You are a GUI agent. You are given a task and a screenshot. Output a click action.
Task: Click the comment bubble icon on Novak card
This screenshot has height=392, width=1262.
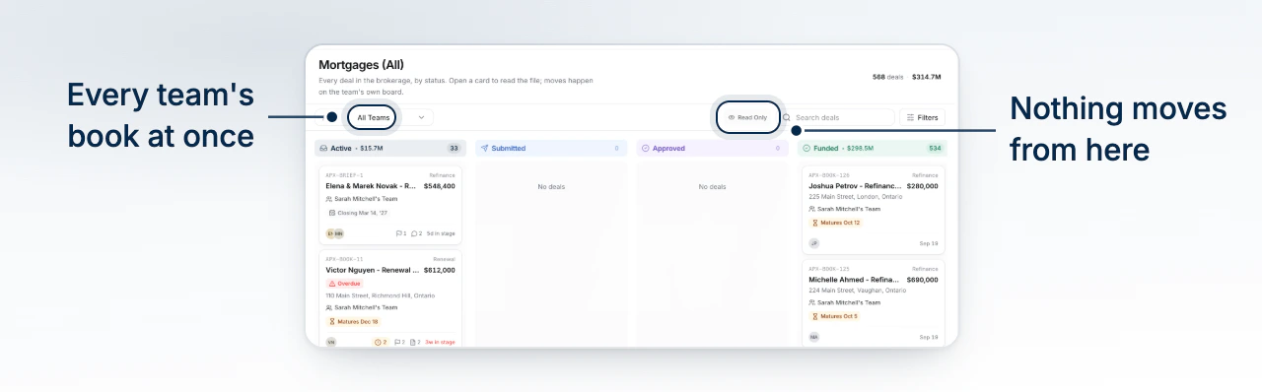[414, 233]
